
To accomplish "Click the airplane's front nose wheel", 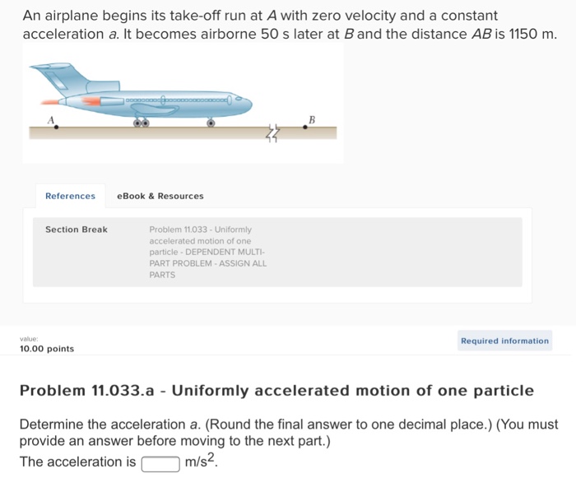I will click(211, 123).
